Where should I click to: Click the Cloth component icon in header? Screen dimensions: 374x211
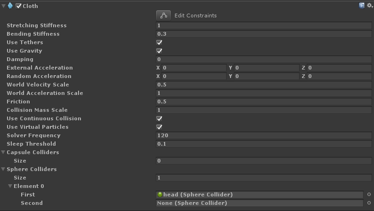pyautogui.click(x=10, y=6)
